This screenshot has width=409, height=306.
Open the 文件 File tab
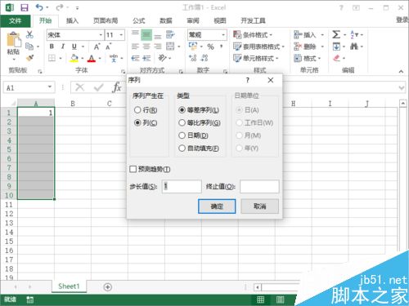15,20
